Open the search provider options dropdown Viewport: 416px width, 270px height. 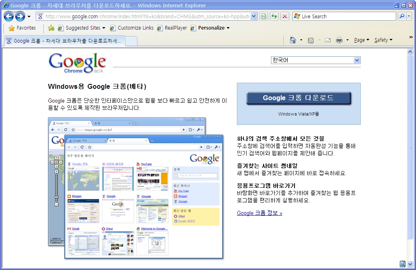pos(409,16)
